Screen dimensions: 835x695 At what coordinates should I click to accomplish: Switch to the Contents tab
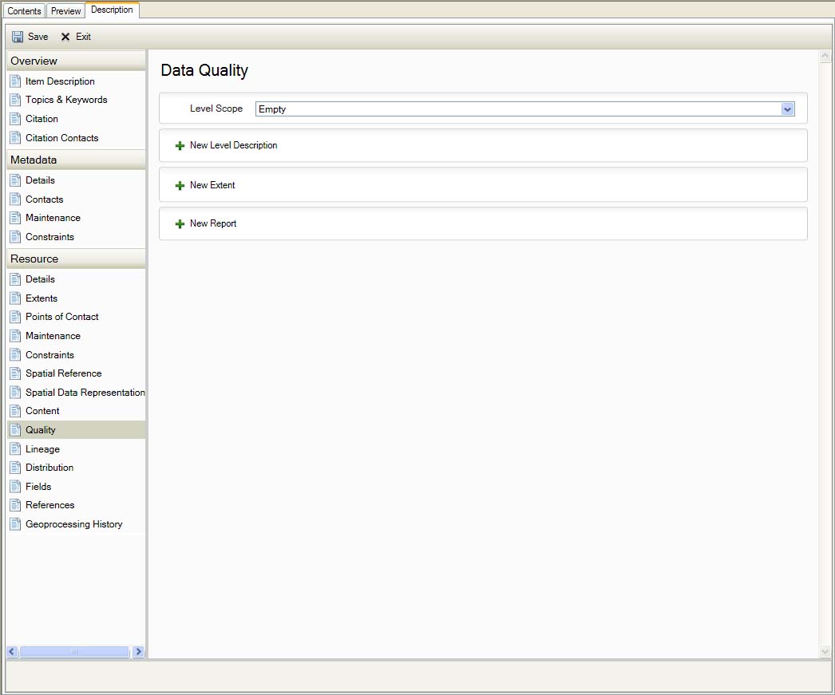[24, 11]
